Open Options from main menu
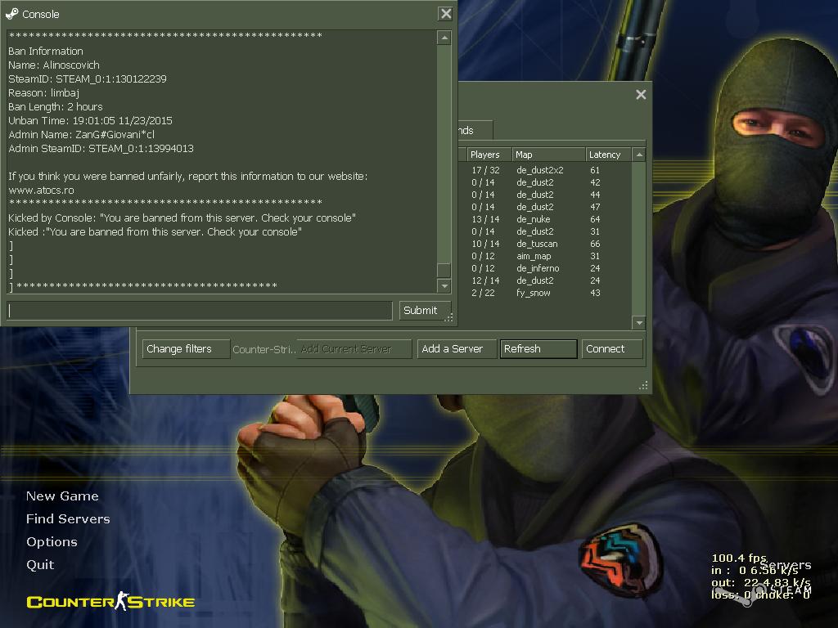The image size is (838, 628). pyautogui.click(x=52, y=542)
